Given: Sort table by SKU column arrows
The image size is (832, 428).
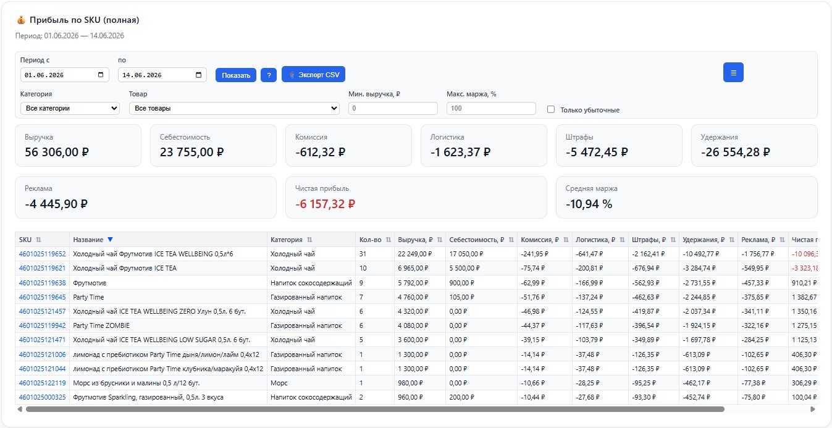Looking at the screenshot, I should (x=39, y=240).
